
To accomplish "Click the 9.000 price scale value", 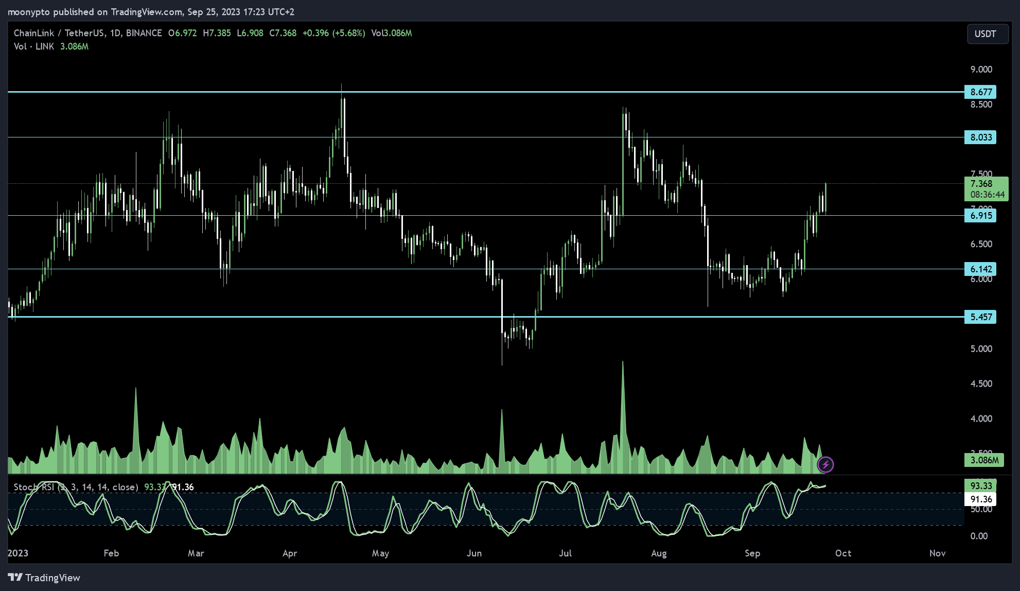I will click(981, 69).
